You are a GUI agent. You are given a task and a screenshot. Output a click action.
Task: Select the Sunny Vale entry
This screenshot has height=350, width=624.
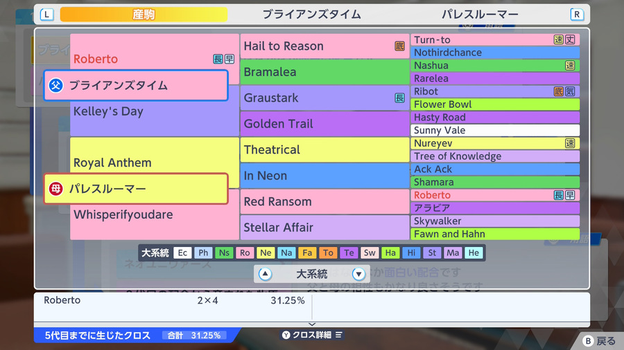point(495,130)
